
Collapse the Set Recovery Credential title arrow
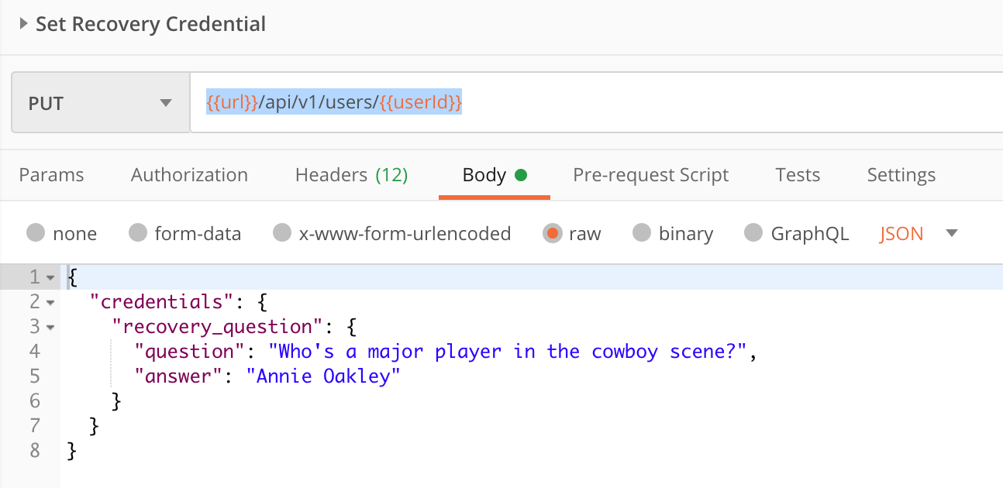tap(23, 25)
